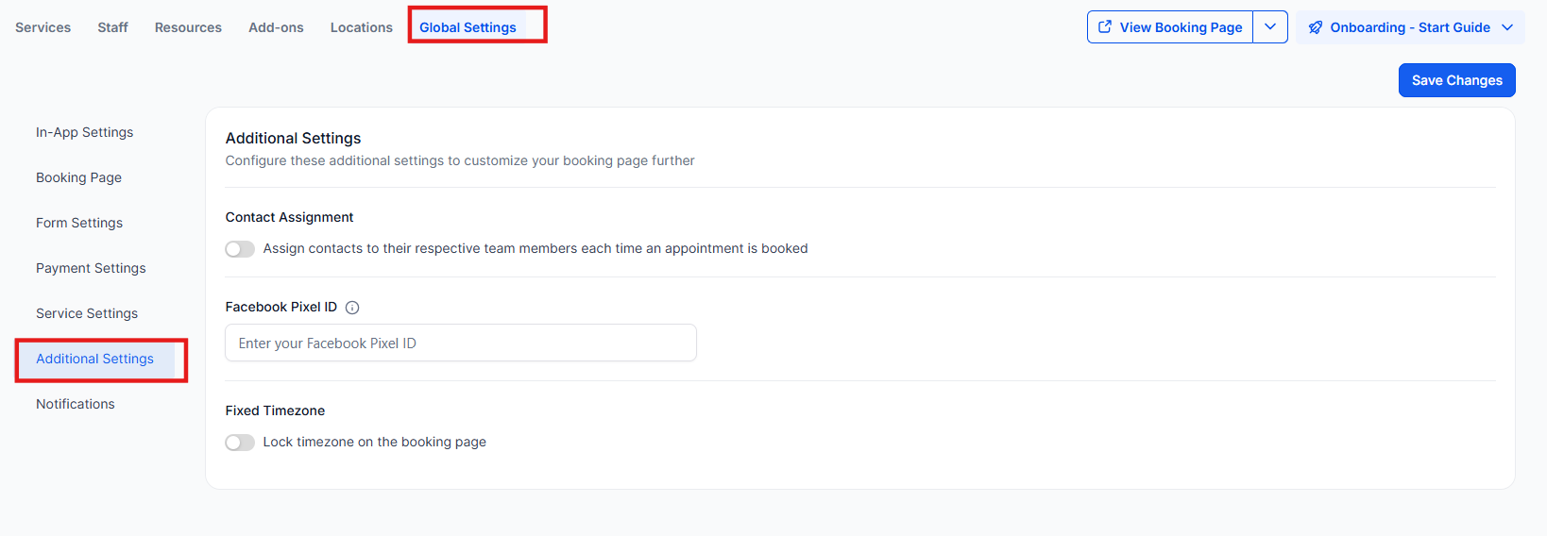Click the Facebook Pixel ID info icon
The width and height of the screenshot is (1547, 536).
coord(352,308)
